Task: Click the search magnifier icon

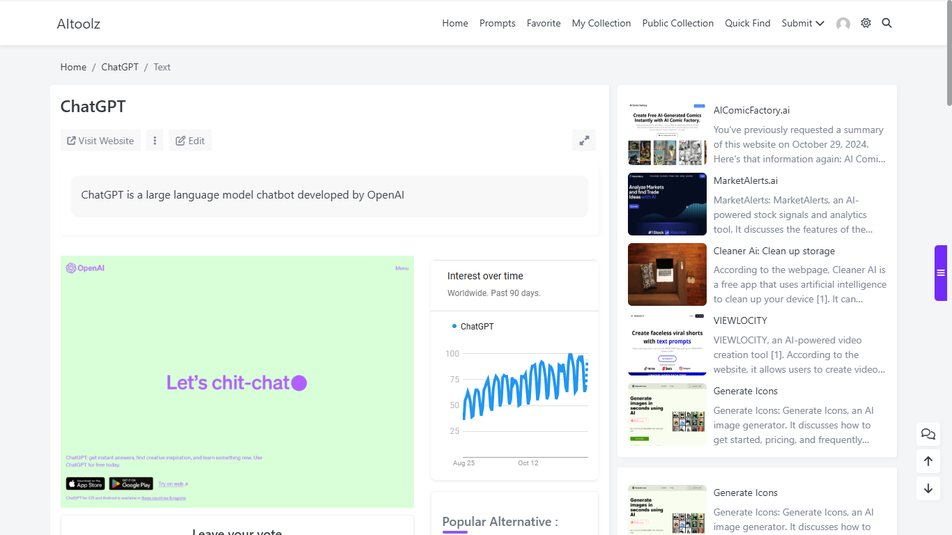Action: [886, 23]
